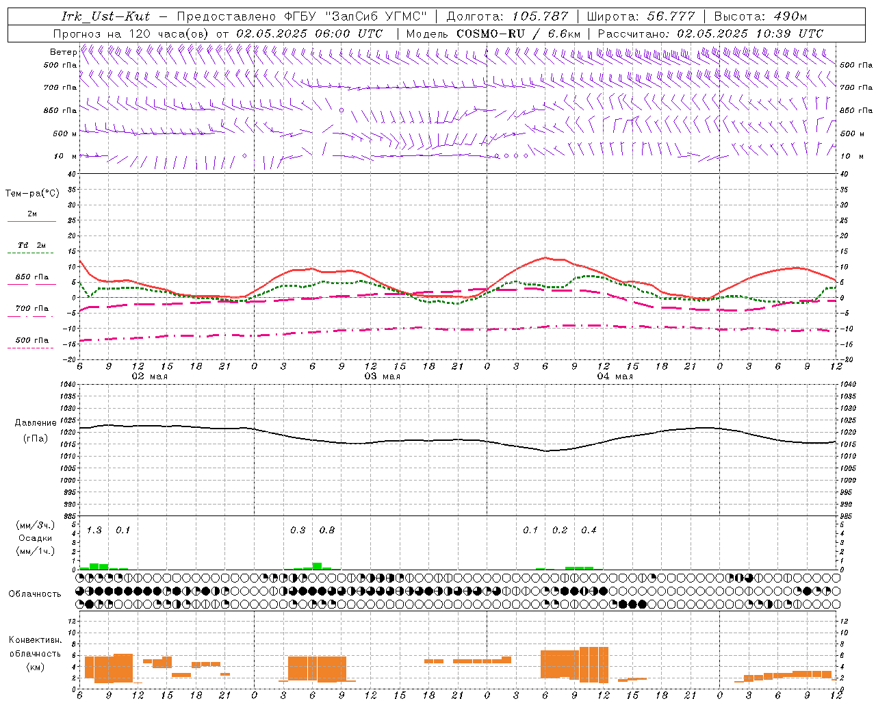Click the longitude value Долгота: 105.787
Image resolution: width=876 pixels, height=701 pixels.
click(507, 16)
